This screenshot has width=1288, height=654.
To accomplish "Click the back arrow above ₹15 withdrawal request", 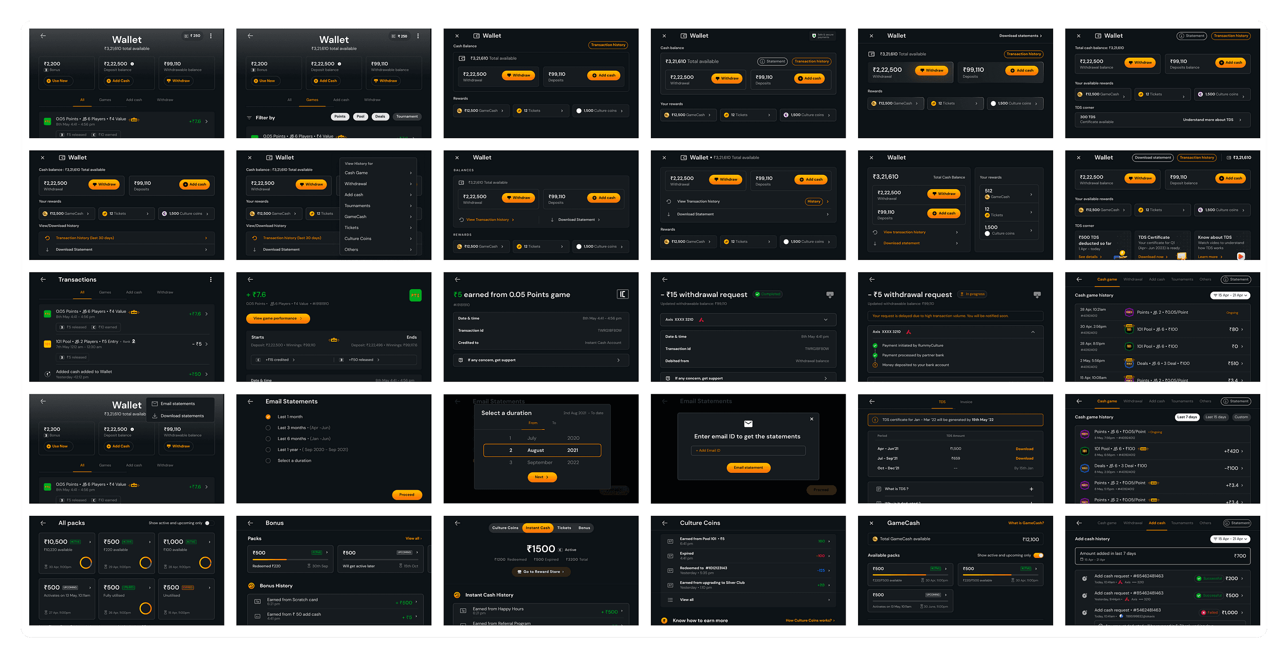I will (664, 279).
